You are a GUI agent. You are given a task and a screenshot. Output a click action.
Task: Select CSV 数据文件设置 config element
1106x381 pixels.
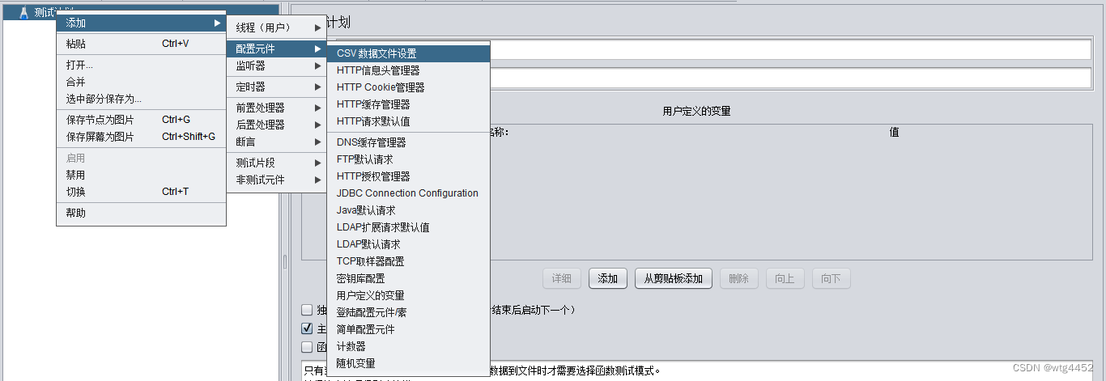pos(409,53)
